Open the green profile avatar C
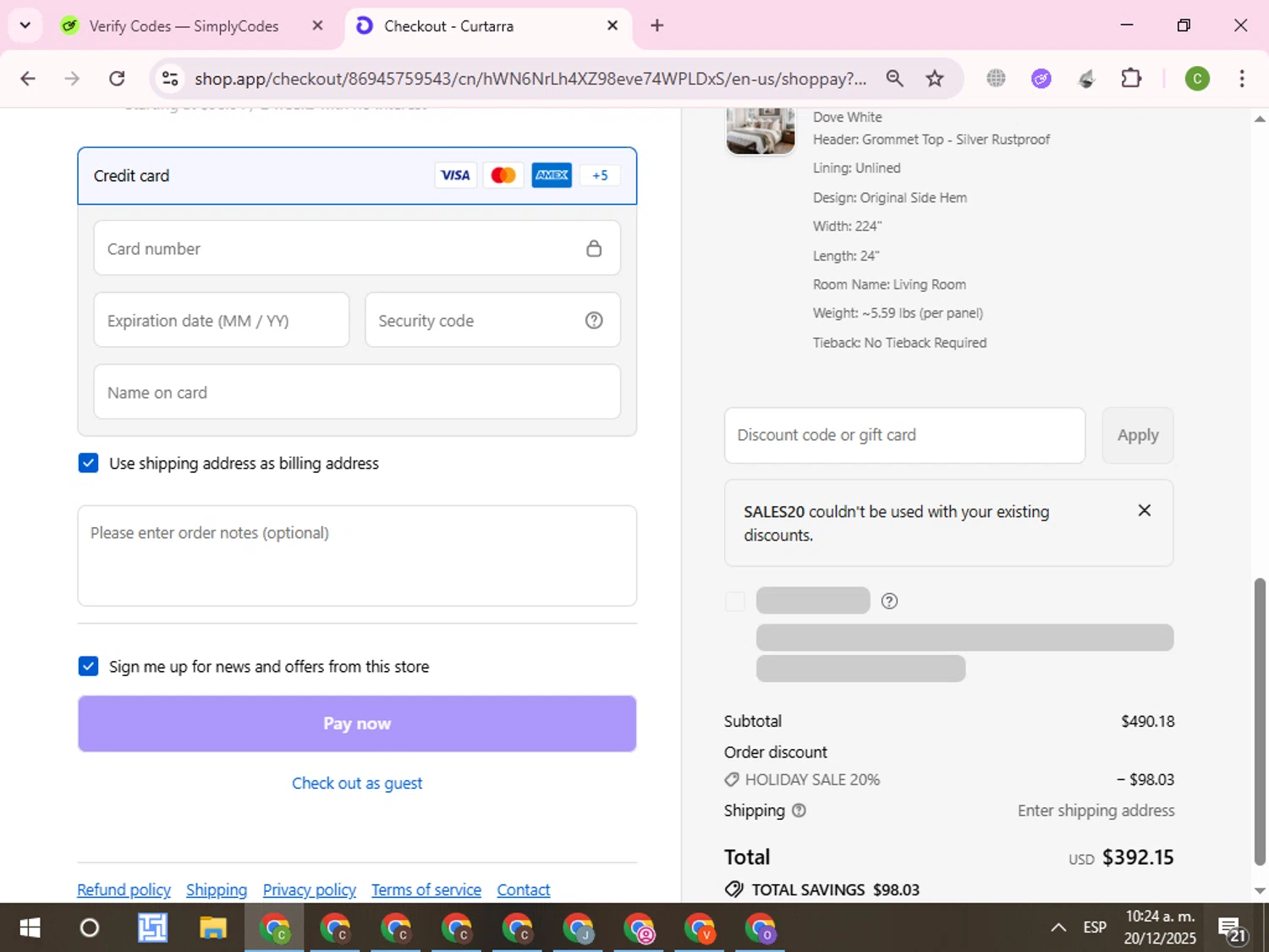 tap(1197, 79)
